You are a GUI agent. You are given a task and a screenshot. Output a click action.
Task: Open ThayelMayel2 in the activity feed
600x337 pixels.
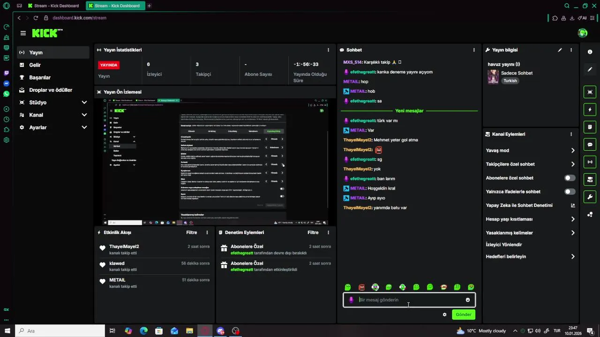coord(124,246)
